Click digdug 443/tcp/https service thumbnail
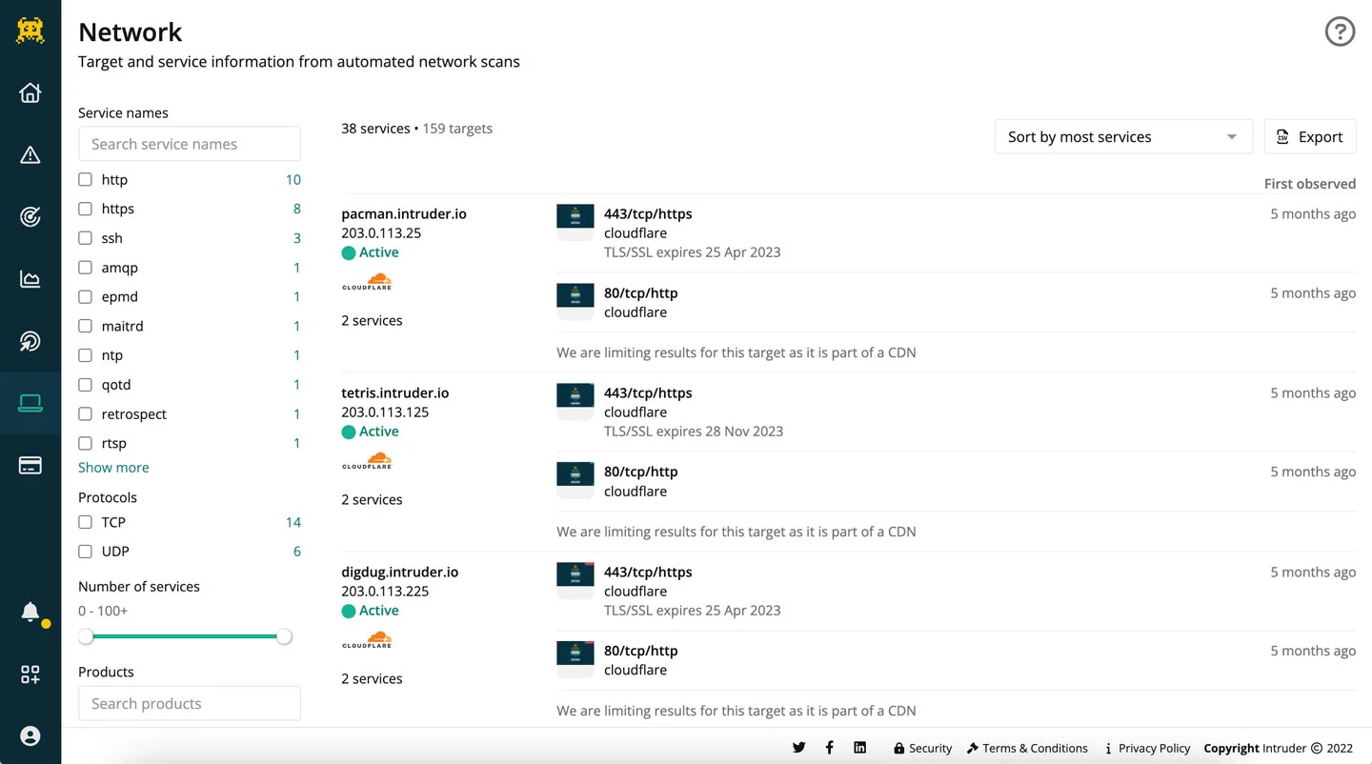Viewport: 1372px width, 764px height. [x=575, y=580]
